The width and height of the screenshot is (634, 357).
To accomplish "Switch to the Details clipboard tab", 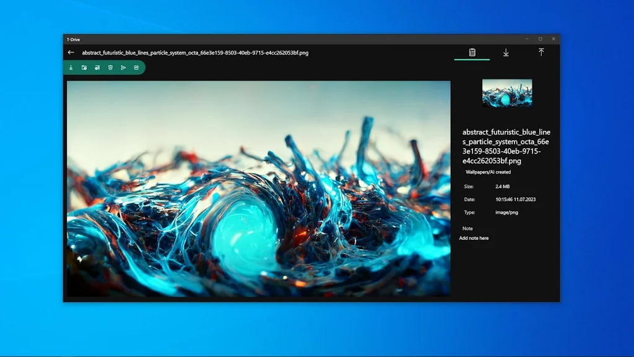I will coord(472,53).
